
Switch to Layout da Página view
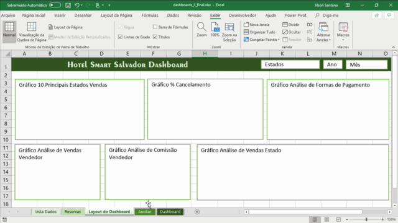pos(65,27)
